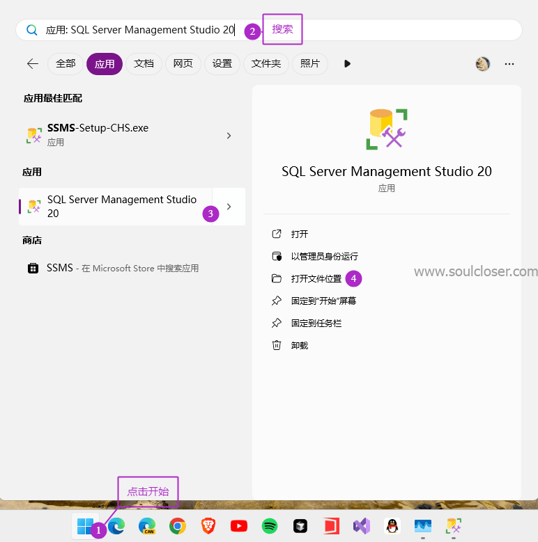Switch to the 设置 (Settings) tab
Screen dimensions: 538x542
tap(222, 64)
